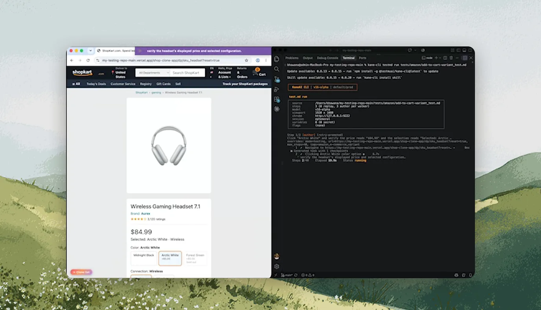Click the ShopKart logo

[82, 73]
